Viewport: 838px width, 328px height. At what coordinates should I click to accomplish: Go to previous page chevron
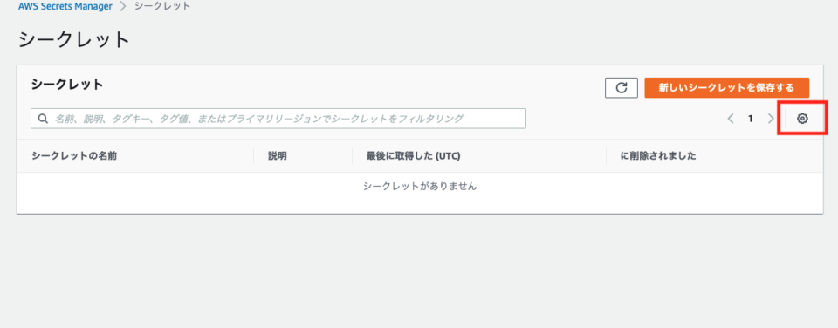tap(731, 119)
